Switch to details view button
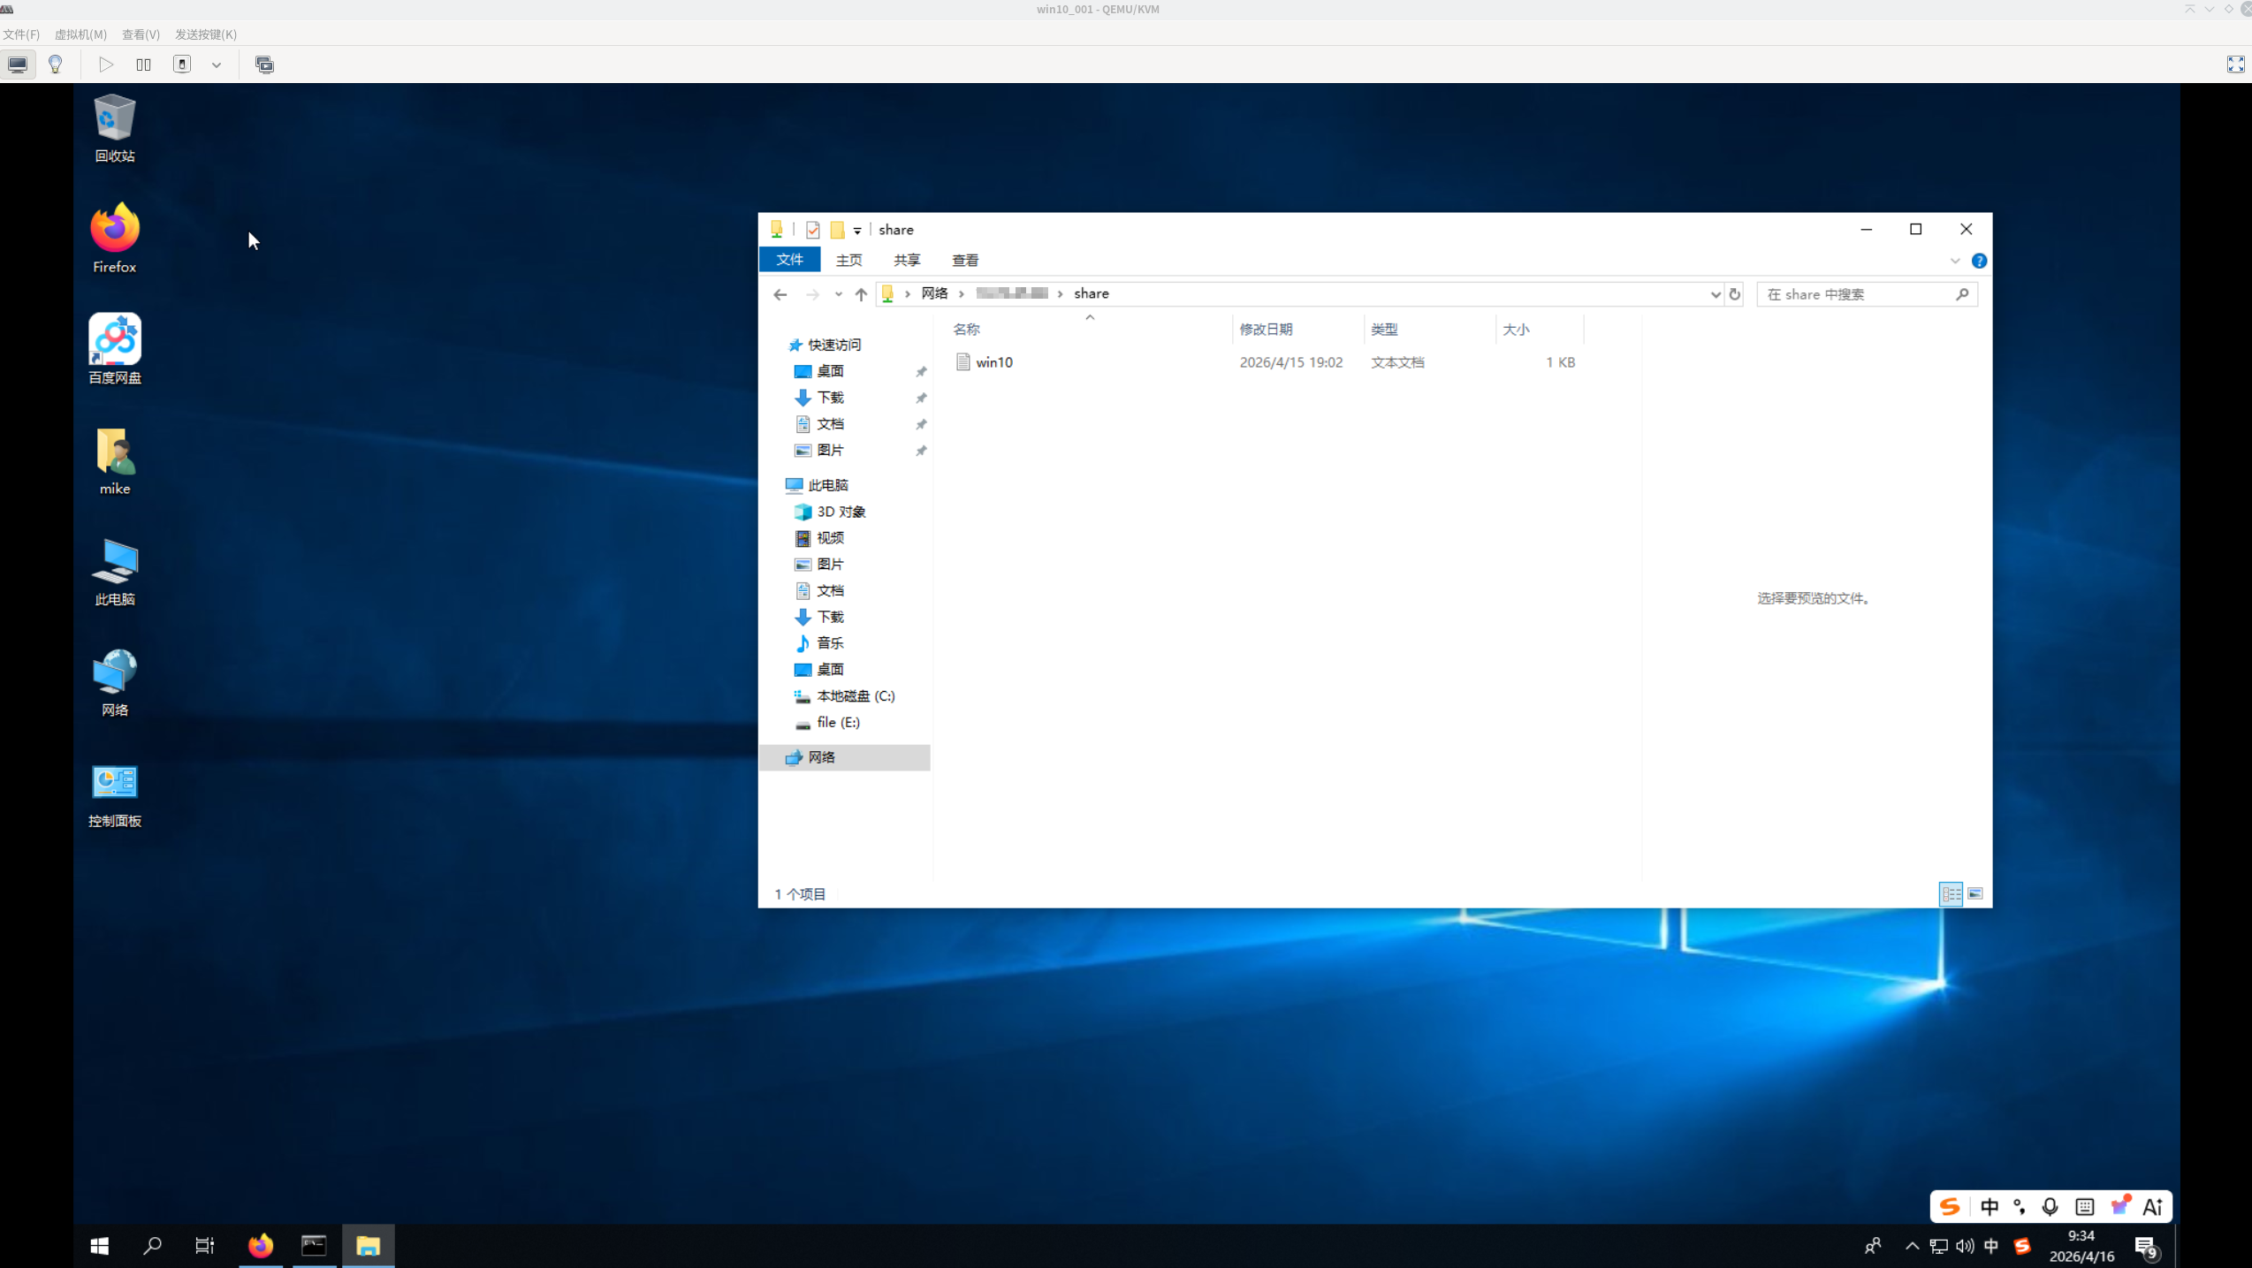The height and width of the screenshot is (1268, 2252). tap(1951, 894)
